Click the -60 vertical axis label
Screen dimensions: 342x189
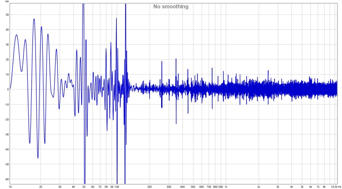(7, 179)
